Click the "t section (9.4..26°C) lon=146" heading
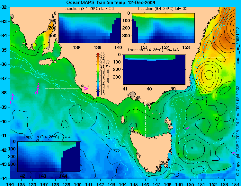Image resolution: width=241 pixels, height=186 pixels. (x=153, y=50)
